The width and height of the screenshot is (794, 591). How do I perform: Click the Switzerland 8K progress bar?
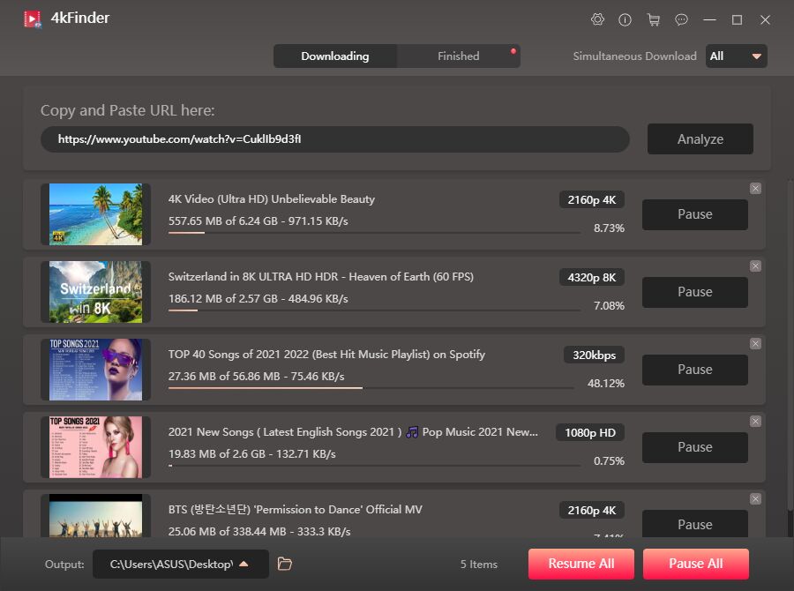[374, 310]
